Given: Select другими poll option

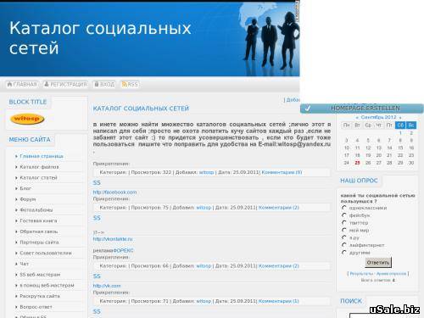Looking at the screenshot, I should click(344, 253).
